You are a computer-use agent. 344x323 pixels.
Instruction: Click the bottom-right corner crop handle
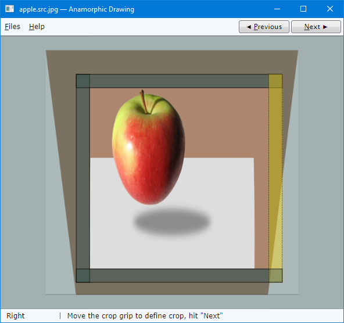click(275, 275)
